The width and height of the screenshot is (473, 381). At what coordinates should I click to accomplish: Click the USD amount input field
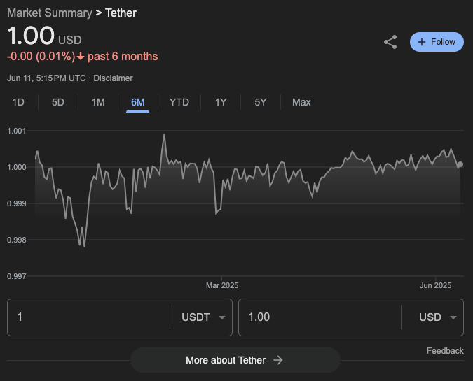(319, 317)
